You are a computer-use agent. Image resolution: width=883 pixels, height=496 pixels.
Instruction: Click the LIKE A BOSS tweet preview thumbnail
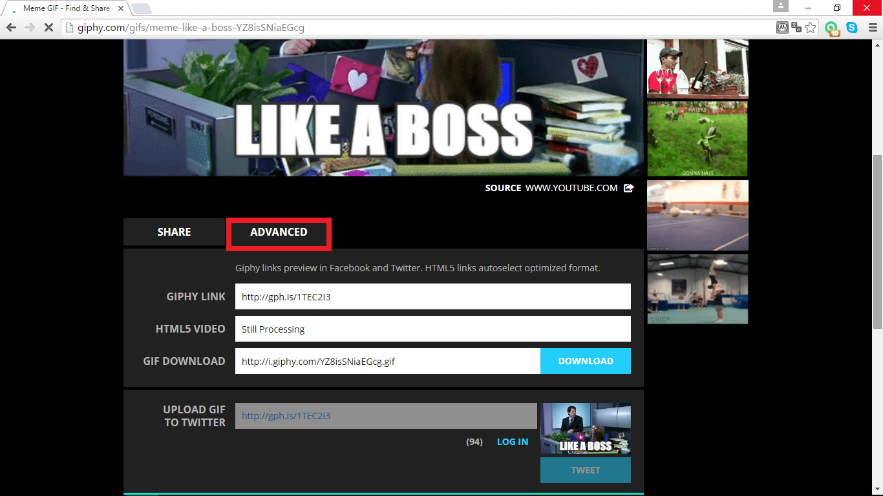[586, 429]
